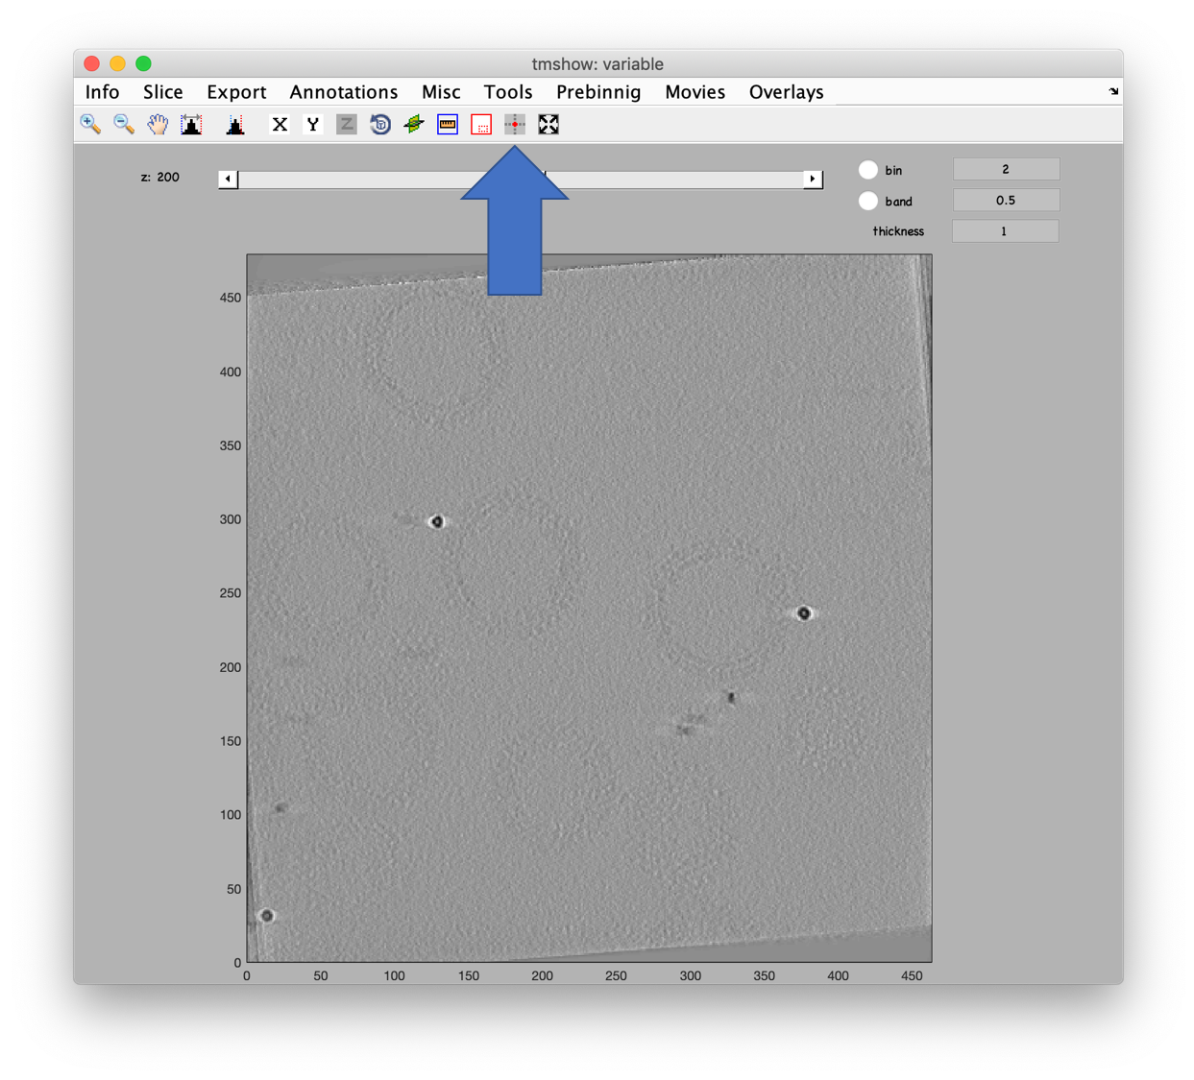Screen dimensions: 1194x1080
Task: Open the ruler measurement tool
Action: coord(447,124)
